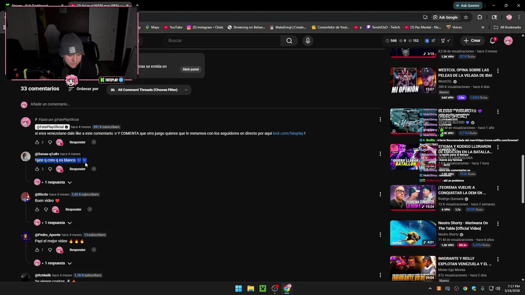
Task: Open options menu for pinned comment
Action: pos(380,119)
